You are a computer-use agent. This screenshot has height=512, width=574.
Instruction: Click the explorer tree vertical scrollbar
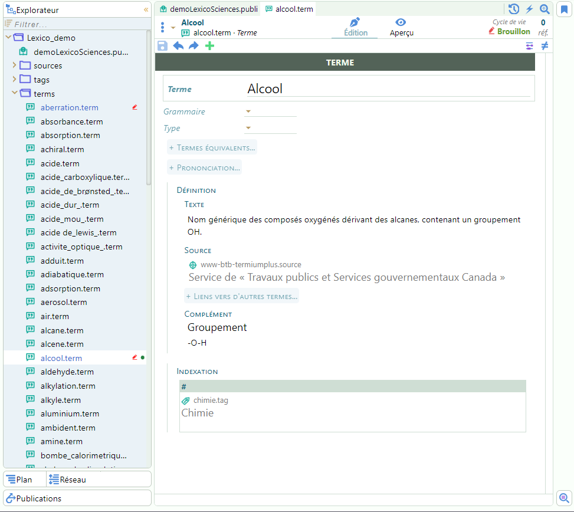(149, 108)
